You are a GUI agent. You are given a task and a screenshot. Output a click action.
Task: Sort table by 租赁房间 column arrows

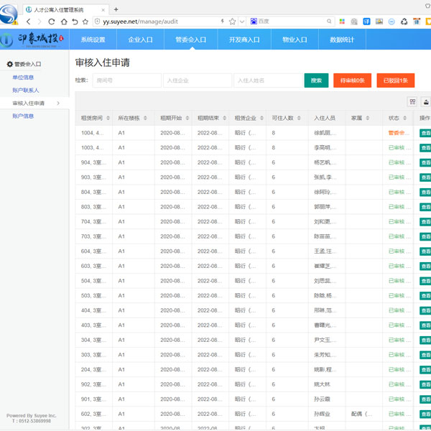pos(108,118)
